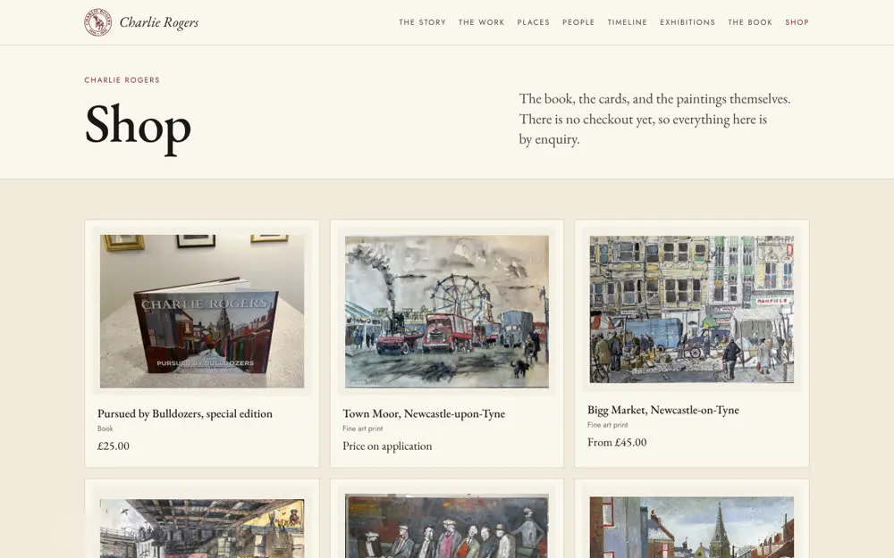
Task: View Exhibitions from the nav bar
Action: tap(687, 22)
